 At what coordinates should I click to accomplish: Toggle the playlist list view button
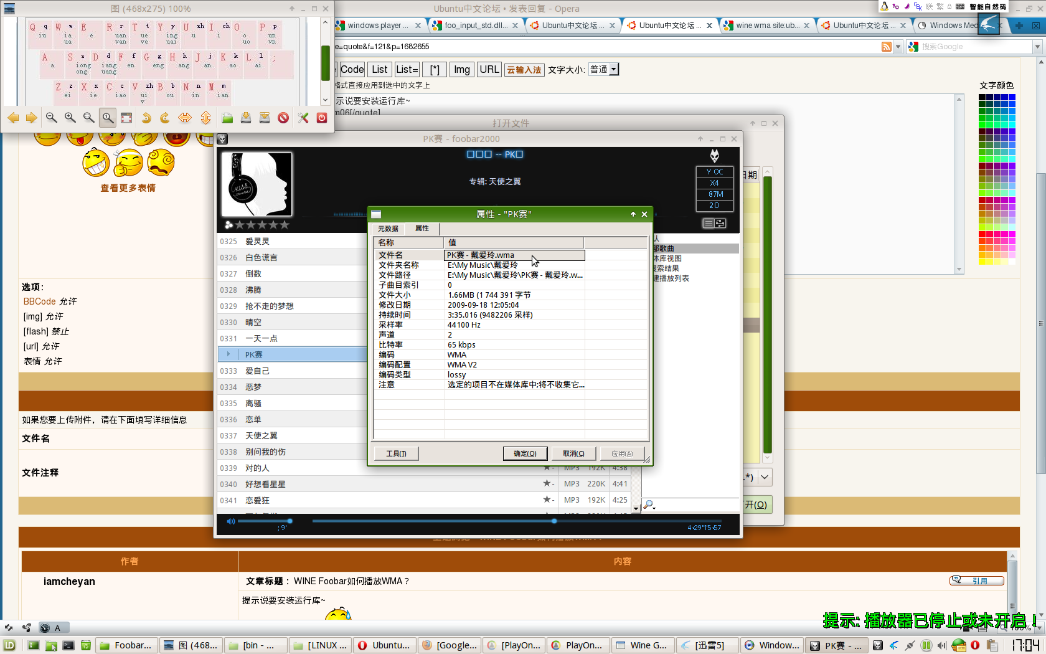click(709, 224)
